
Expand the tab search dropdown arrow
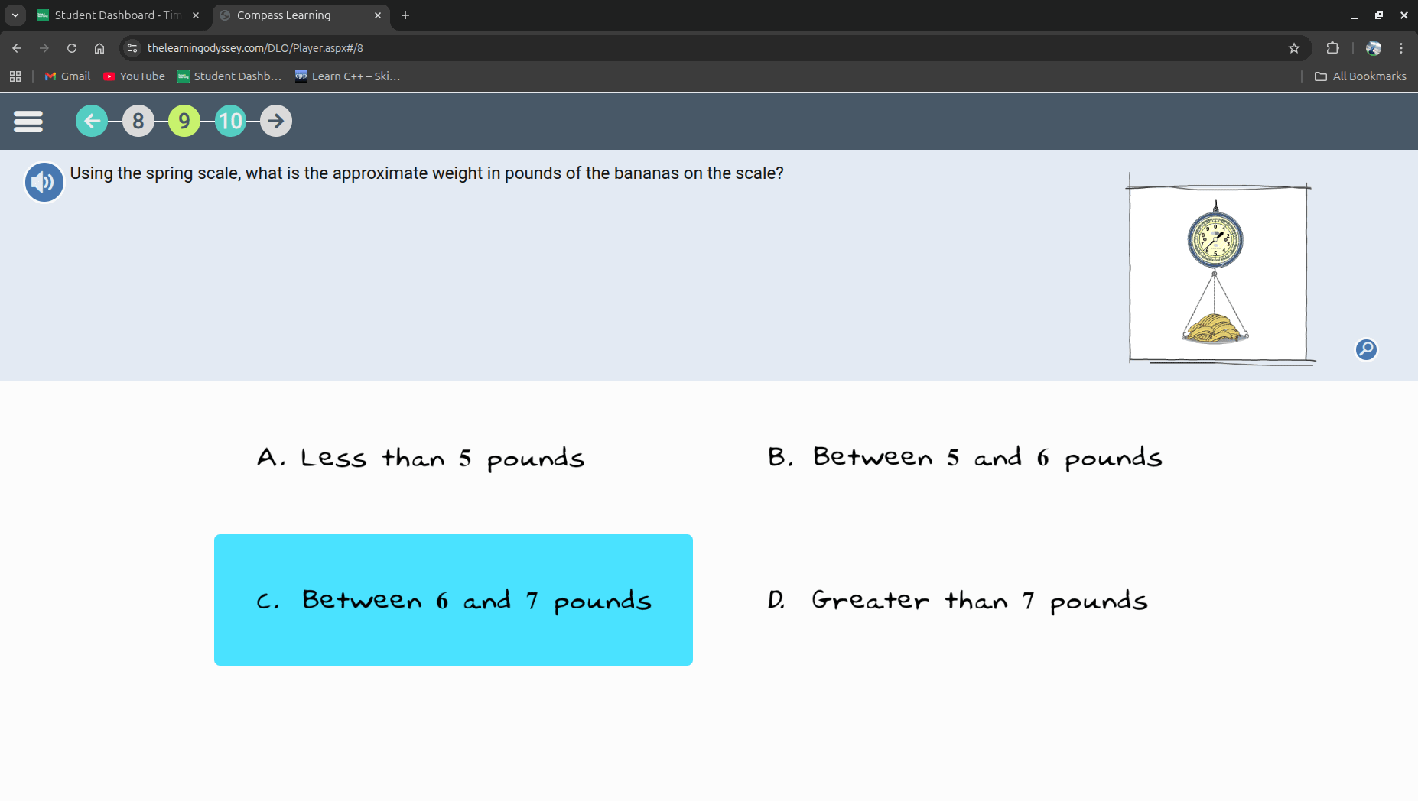click(15, 15)
